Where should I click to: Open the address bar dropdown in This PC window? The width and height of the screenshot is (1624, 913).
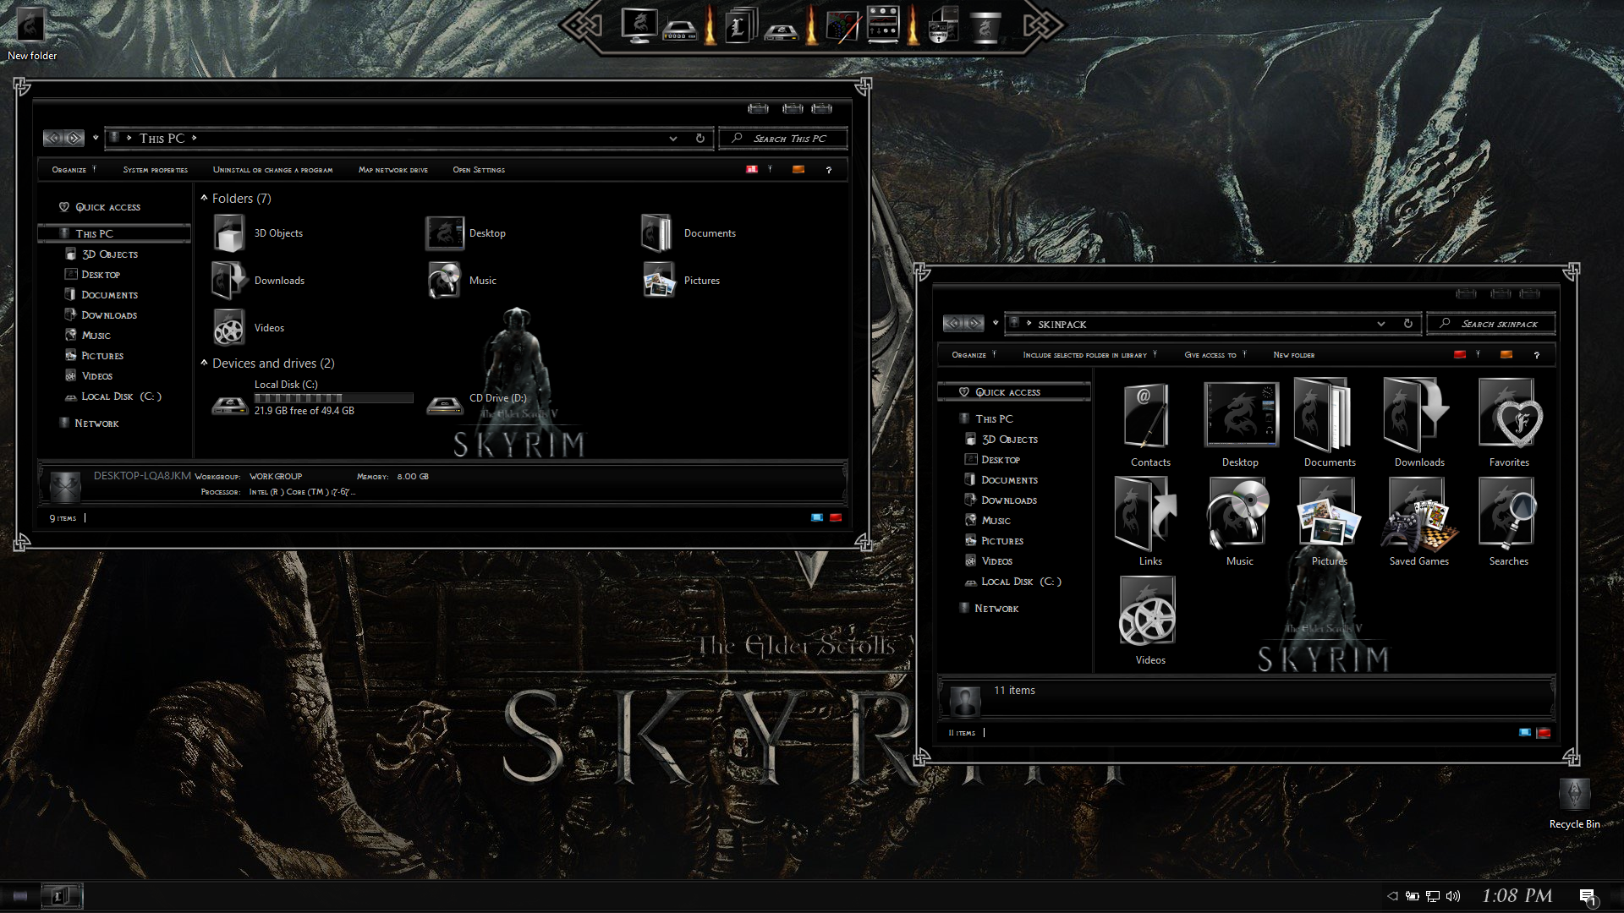coord(672,138)
